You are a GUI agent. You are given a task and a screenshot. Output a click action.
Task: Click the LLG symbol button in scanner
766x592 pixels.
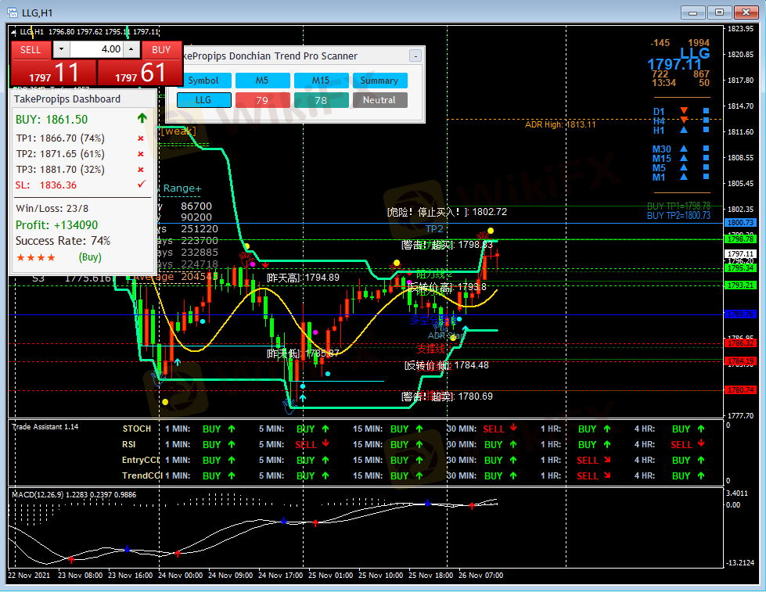coord(203,100)
